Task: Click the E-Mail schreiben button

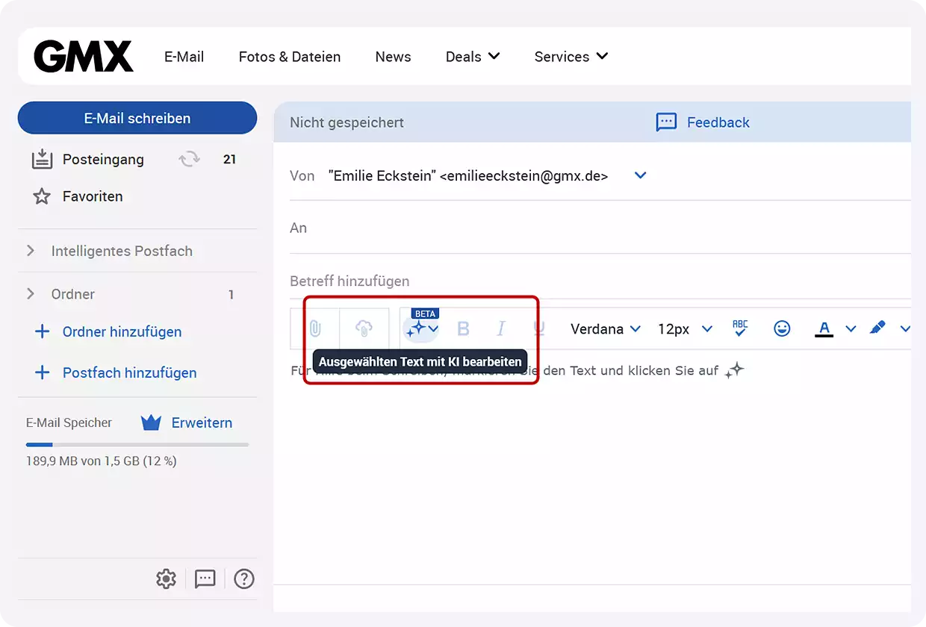Action: pyautogui.click(x=137, y=118)
